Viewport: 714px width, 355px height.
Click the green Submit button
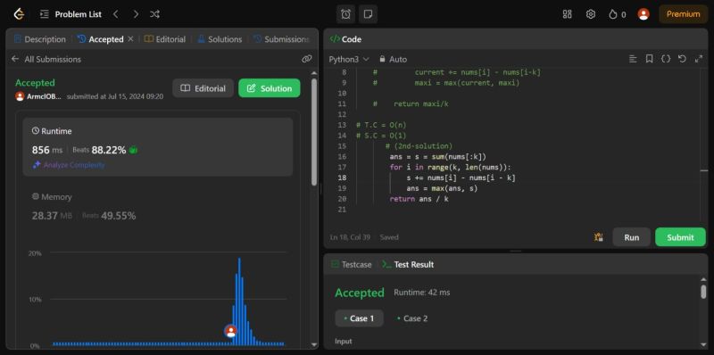click(680, 237)
